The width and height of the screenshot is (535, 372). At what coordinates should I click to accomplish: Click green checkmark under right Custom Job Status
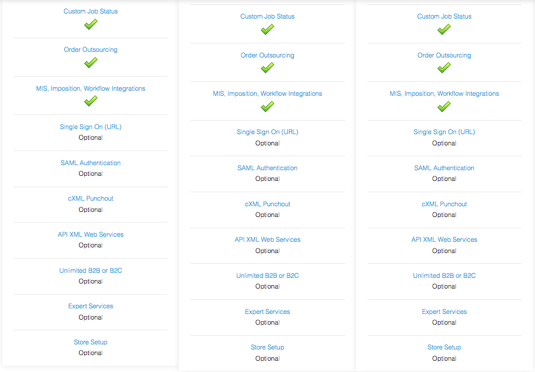pos(444,29)
